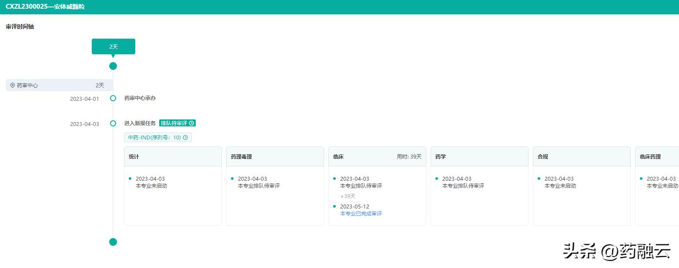
Task: Click the status dot before 2023-05-12
Action: pyautogui.click(x=334, y=206)
